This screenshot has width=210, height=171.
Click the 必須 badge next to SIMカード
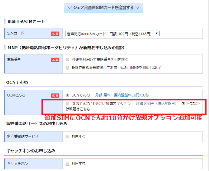click(55, 34)
